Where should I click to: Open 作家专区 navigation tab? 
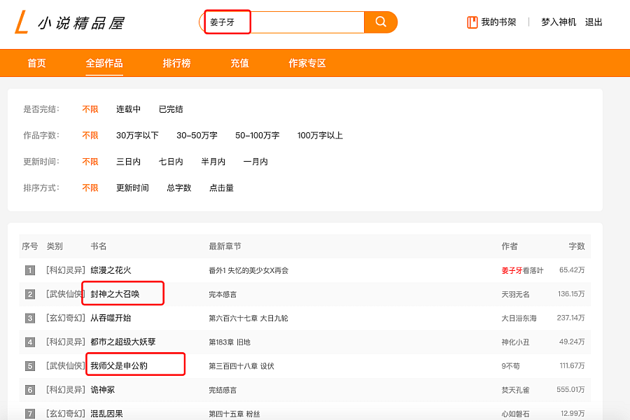(307, 63)
